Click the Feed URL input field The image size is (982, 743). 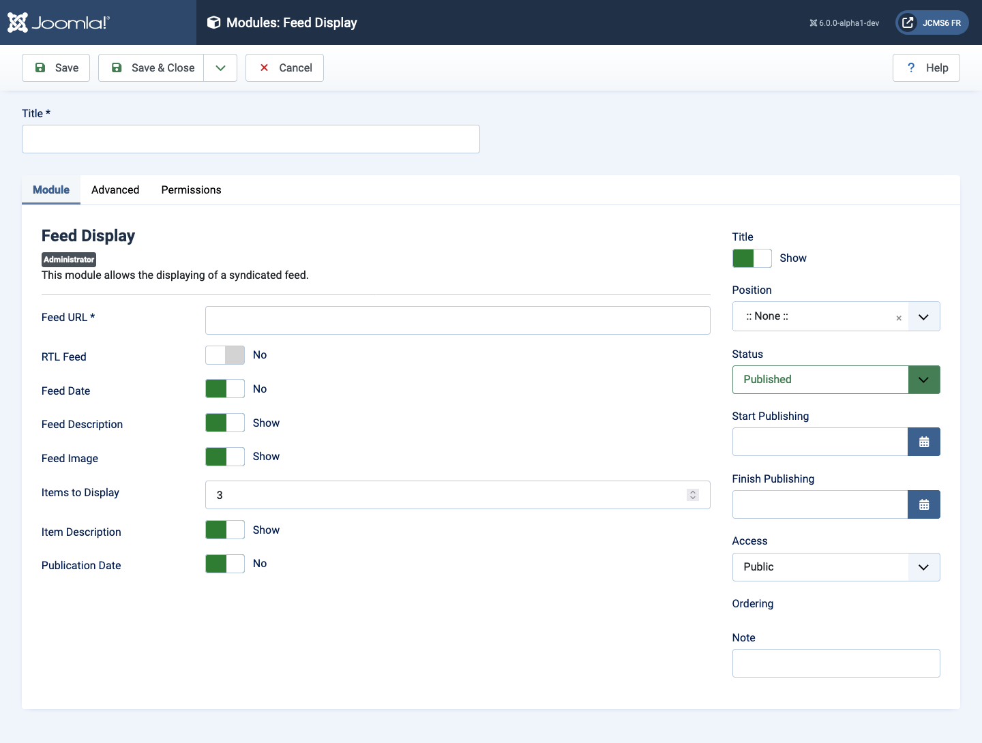(x=458, y=320)
